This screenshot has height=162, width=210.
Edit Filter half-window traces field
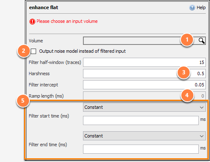point(144,62)
